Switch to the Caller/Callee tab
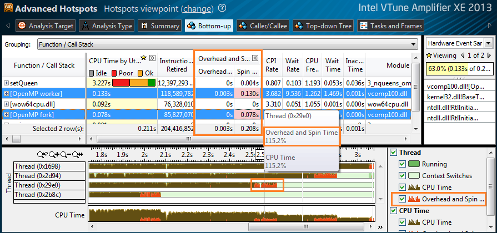497x233 pixels. pos(263,26)
